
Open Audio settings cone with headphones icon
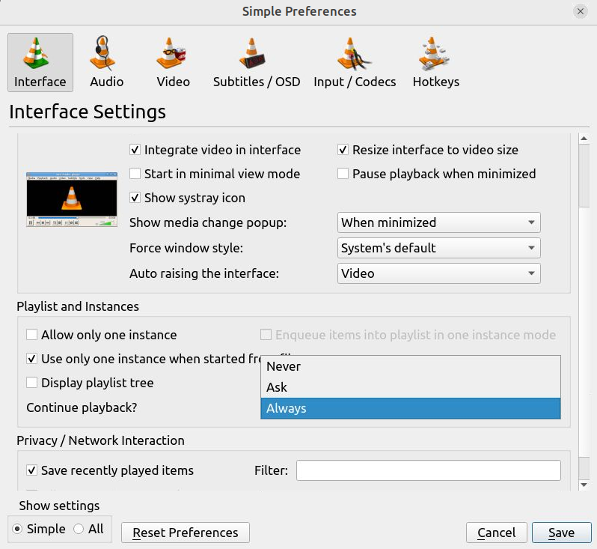[106, 54]
